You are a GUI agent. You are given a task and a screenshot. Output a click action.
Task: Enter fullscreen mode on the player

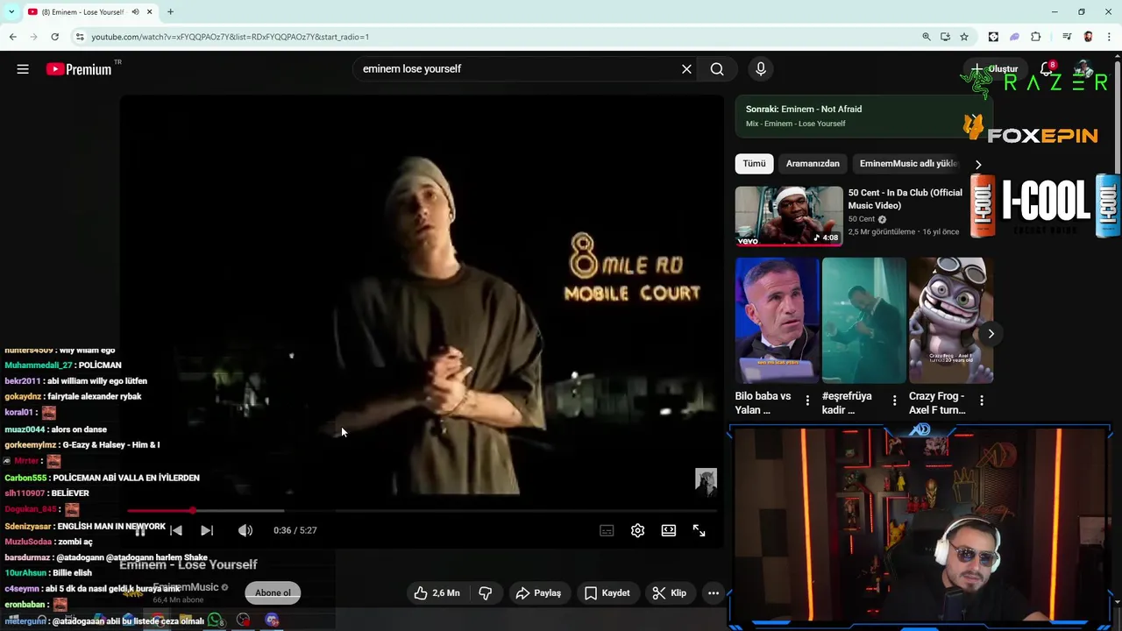point(699,530)
